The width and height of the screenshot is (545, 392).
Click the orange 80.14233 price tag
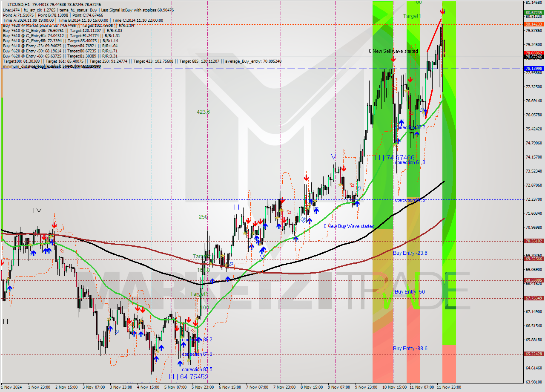click(x=534, y=24)
